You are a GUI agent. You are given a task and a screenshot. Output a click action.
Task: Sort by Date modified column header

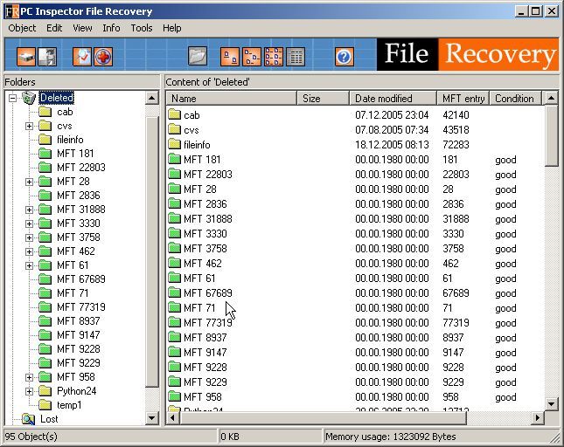(393, 99)
